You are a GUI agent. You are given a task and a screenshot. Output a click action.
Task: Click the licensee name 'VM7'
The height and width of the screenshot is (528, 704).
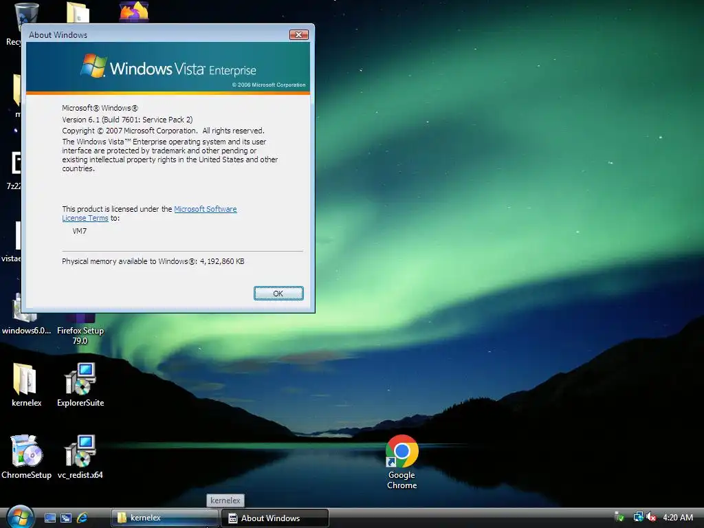pyautogui.click(x=80, y=231)
